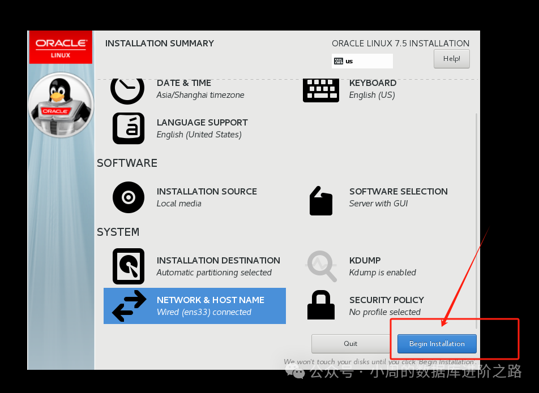
Task: Open Network & Host Name arrows icon
Action: [129, 306]
